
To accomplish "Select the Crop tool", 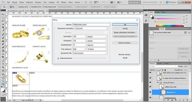I will tap(3, 27).
